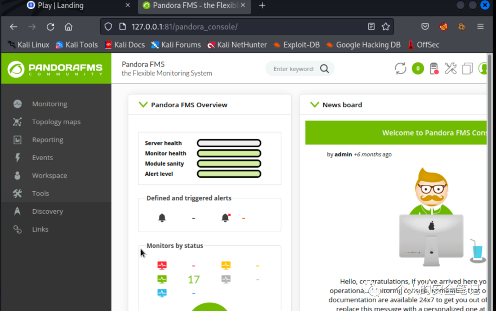Click the Module sanity status bar
496x311 pixels.
click(229, 163)
